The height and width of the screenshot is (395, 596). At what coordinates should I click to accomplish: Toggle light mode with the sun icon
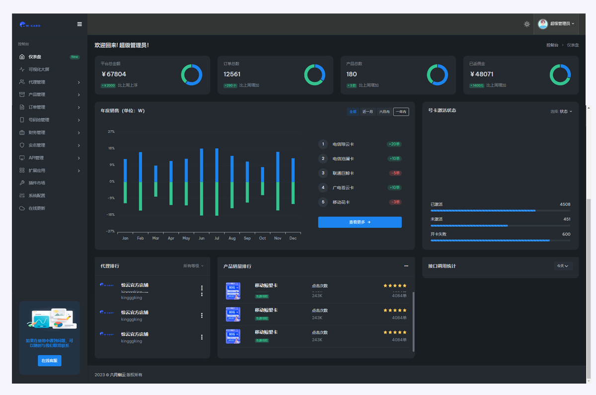tap(526, 24)
